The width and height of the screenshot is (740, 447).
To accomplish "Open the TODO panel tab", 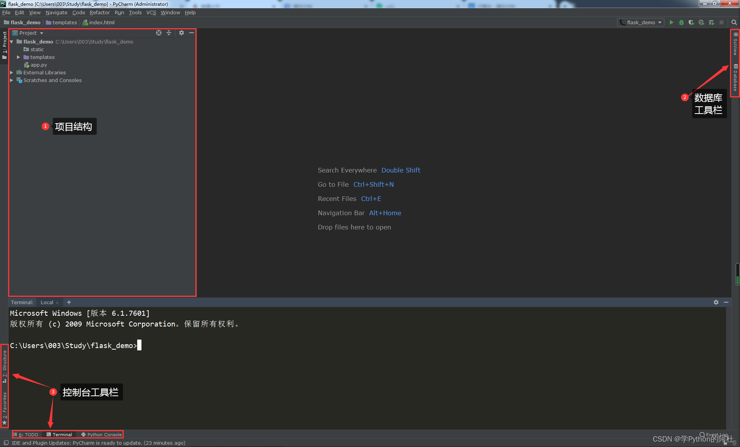I will pyautogui.click(x=27, y=434).
